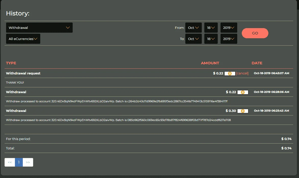Click batch text starting 085b962f560c

point(179,120)
